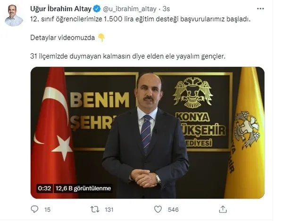Click the 31 ilçemizde tweet line

pyautogui.click(x=128, y=56)
